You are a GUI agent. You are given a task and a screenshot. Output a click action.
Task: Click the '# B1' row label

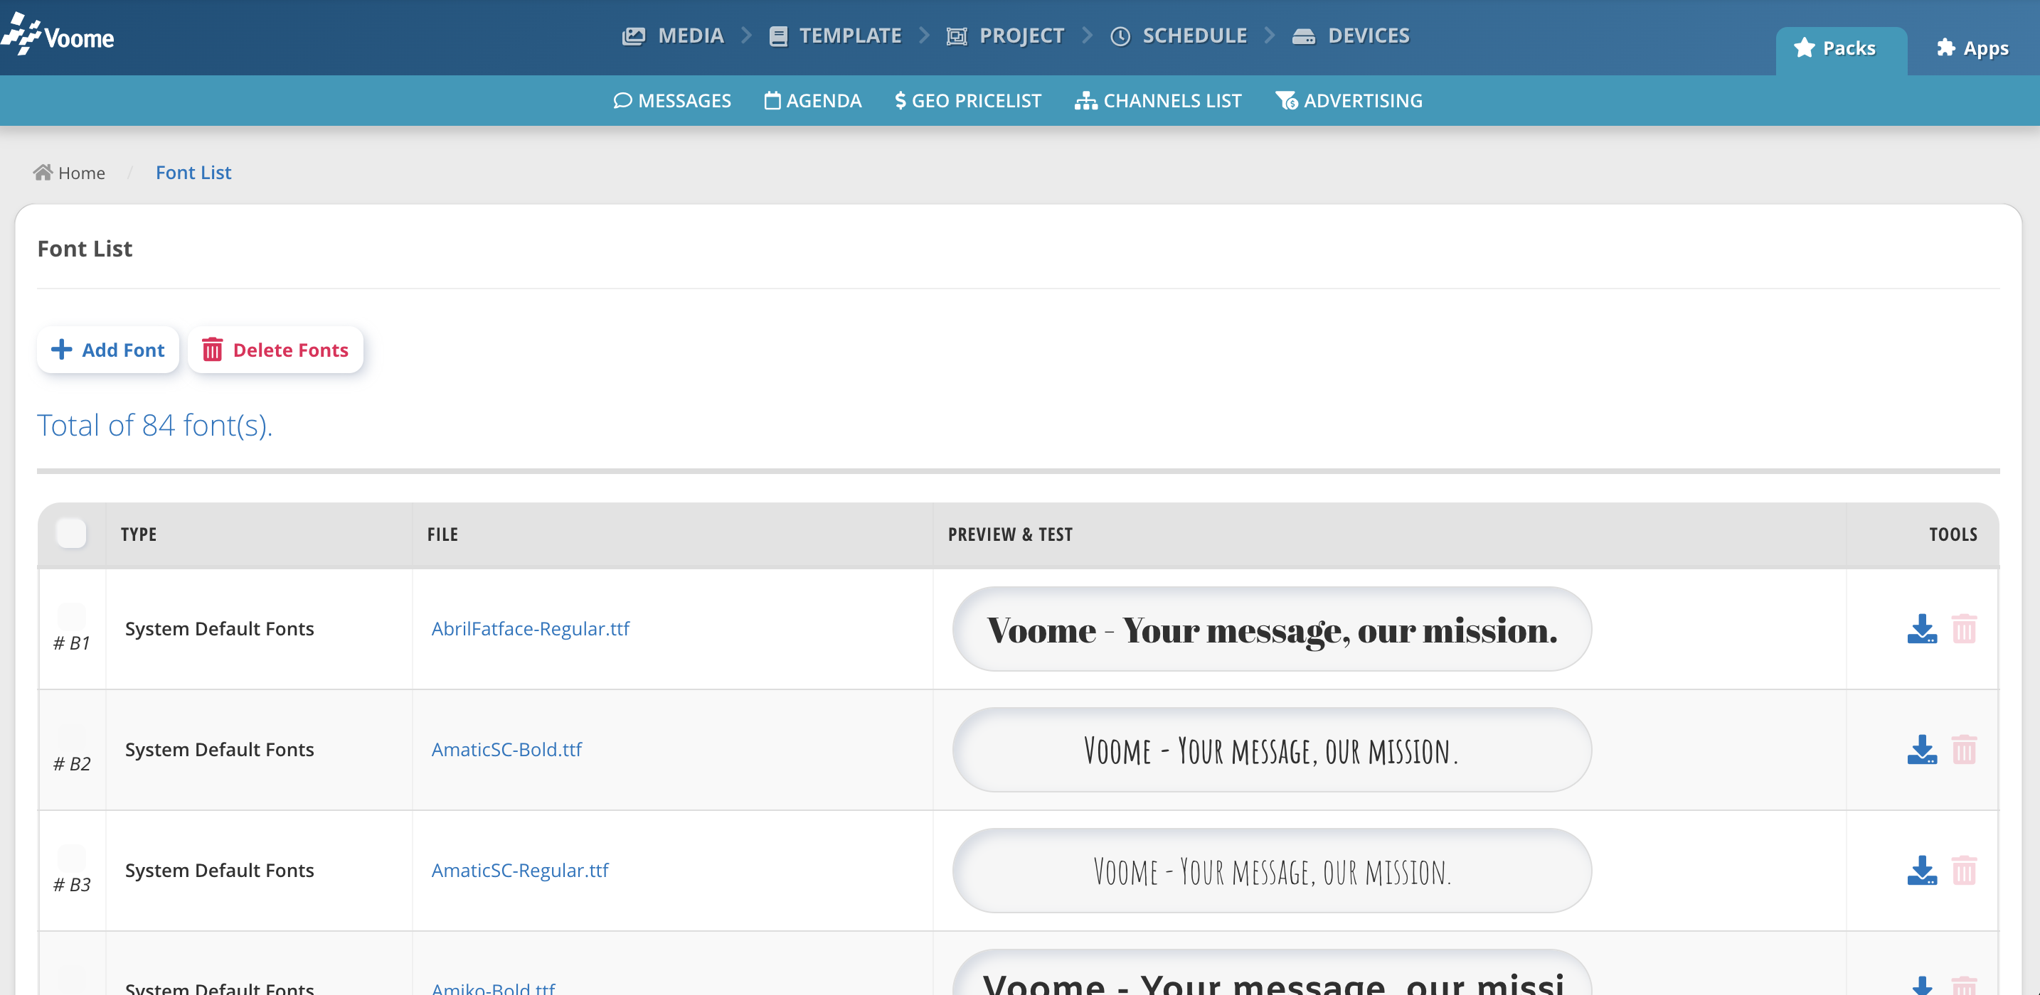pyautogui.click(x=72, y=642)
